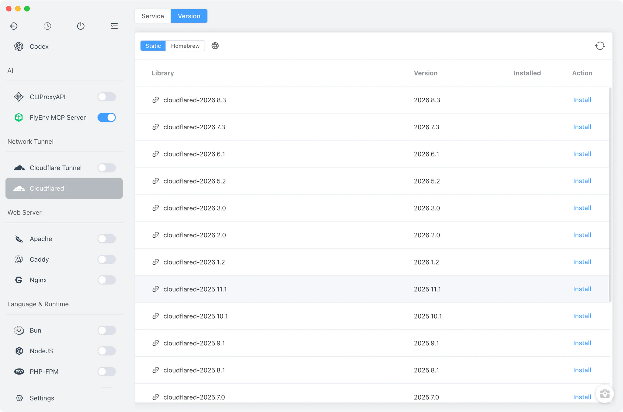623x412 pixels.
Task: Enable the CLIProxyAPI toggle
Action: (x=106, y=97)
